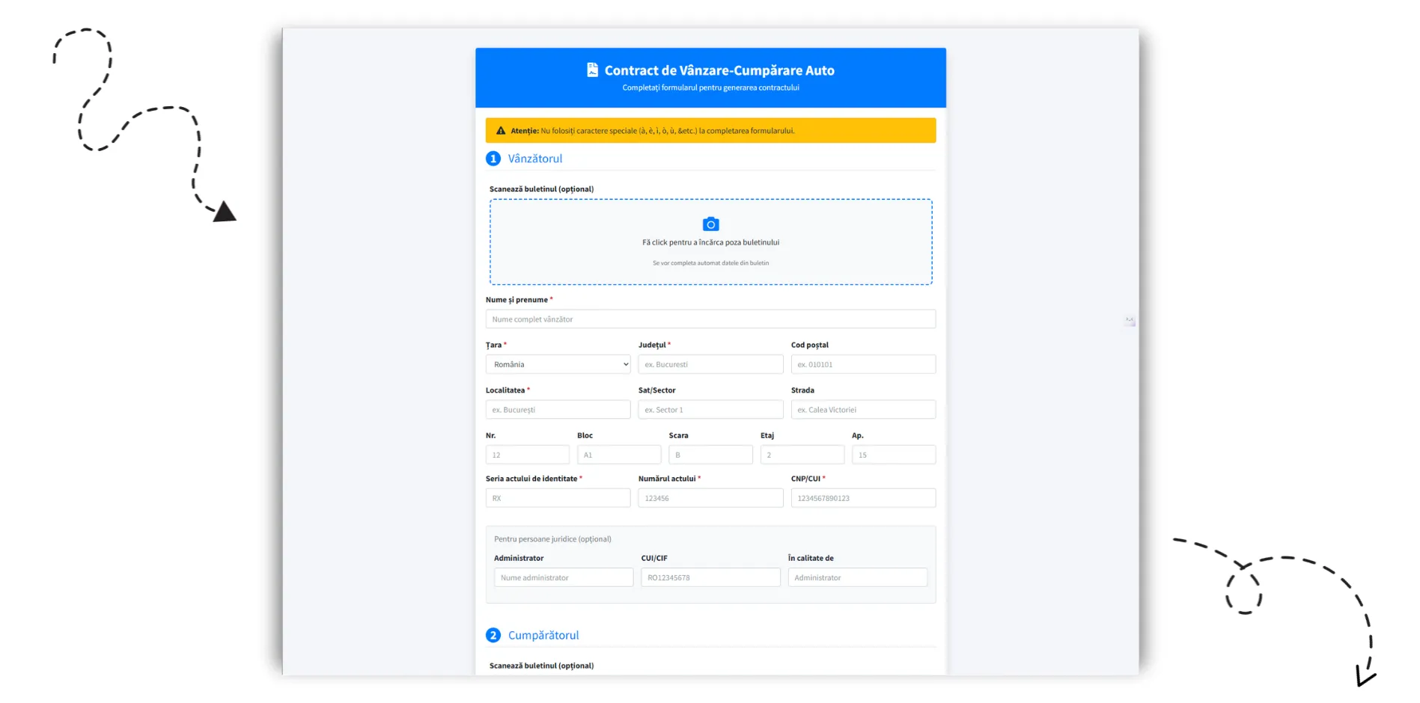This screenshot has width=1420, height=703.
Task: Focus the Cod poștal input field
Action: pos(863,364)
